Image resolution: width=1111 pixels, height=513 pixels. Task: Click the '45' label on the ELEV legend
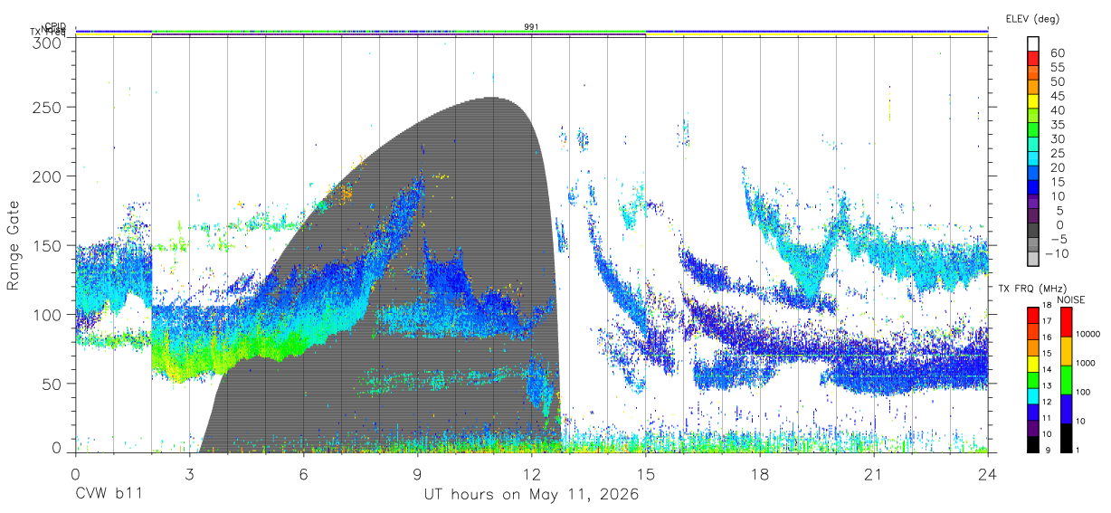[1057, 96]
